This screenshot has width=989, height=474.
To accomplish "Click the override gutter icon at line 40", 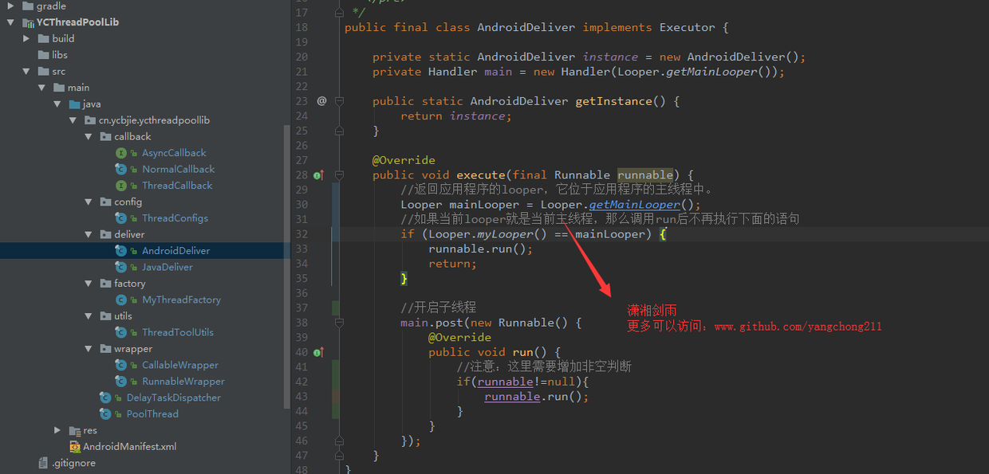I will tap(318, 352).
